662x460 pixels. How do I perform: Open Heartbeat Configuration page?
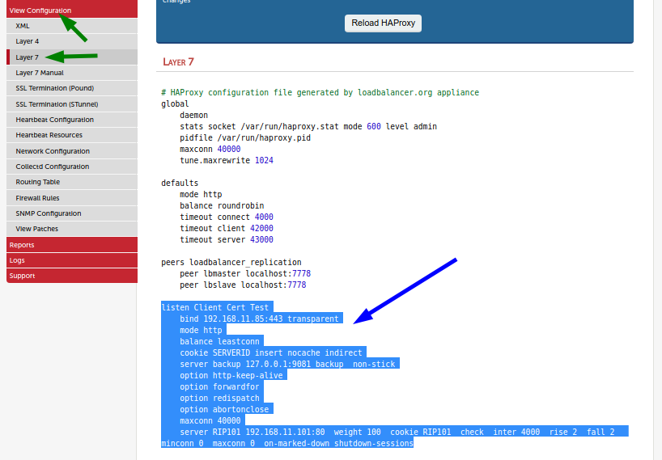coord(72,120)
